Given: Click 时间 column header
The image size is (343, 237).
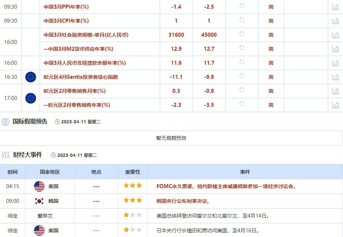Looking at the screenshot, I should 13,172.
